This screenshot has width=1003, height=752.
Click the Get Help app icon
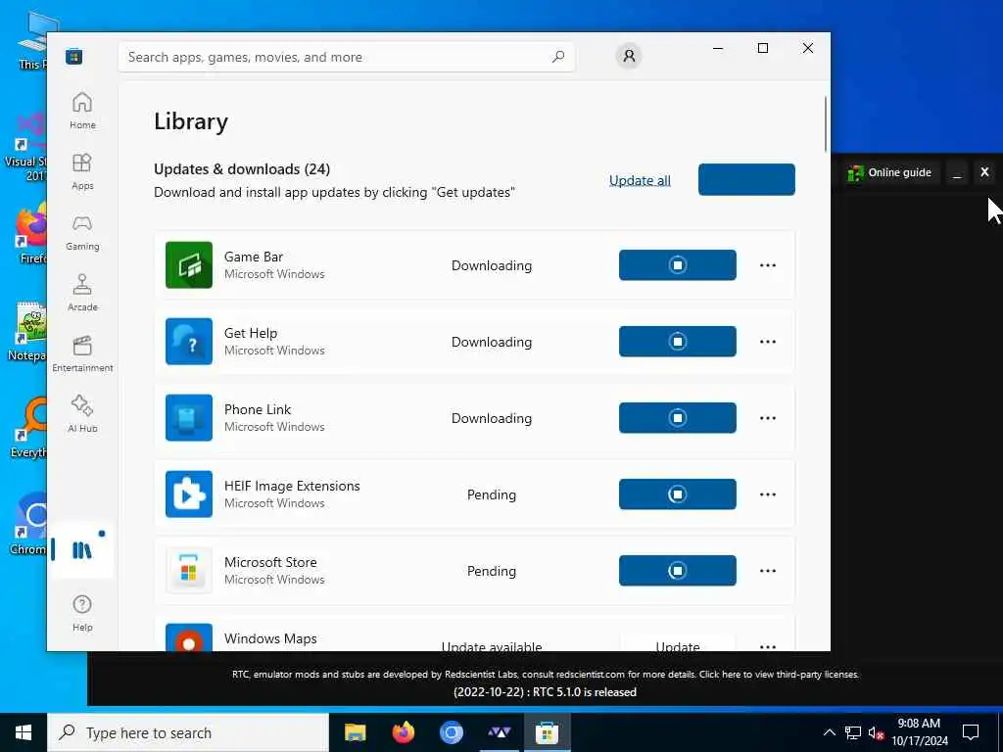click(x=189, y=342)
